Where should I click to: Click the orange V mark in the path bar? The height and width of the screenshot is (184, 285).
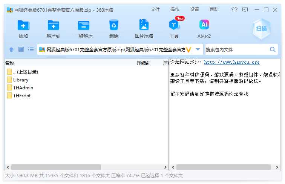tap(188, 50)
